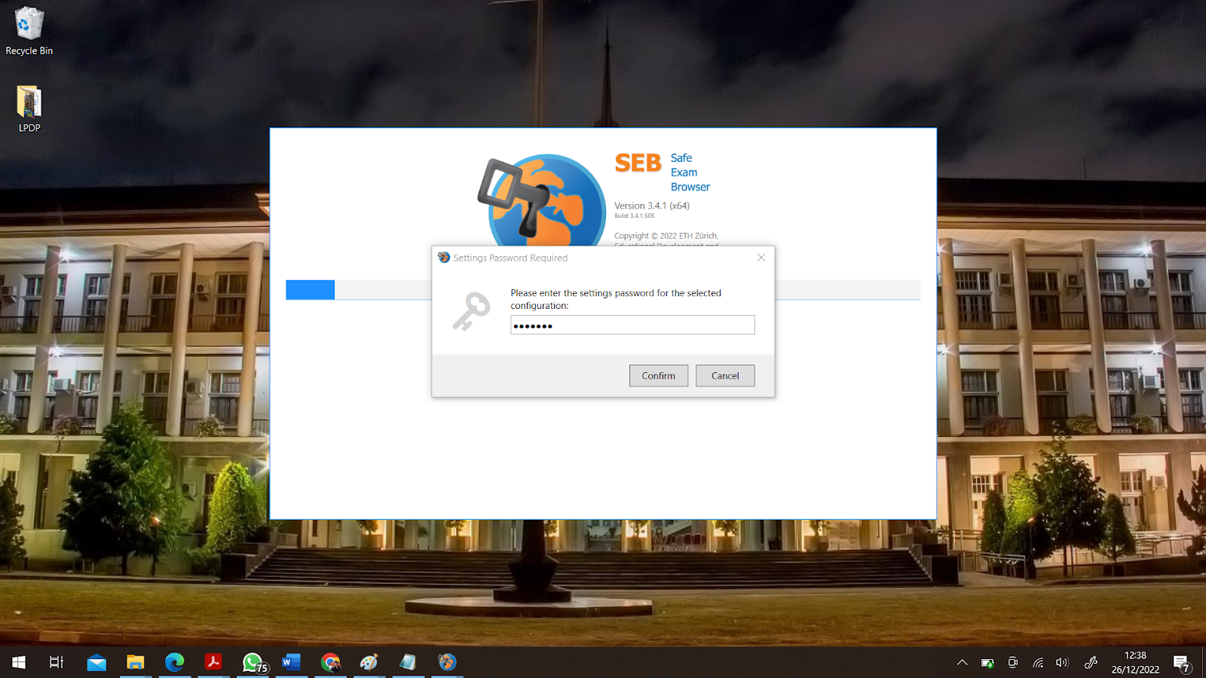Show hidden system tray icons
Image resolution: width=1206 pixels, height=678 pixels.
pyautogui.click(x=962, y=663)
